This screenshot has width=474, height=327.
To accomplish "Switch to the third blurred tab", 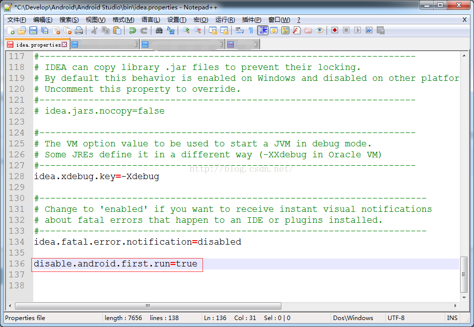I will click(183, 45).
